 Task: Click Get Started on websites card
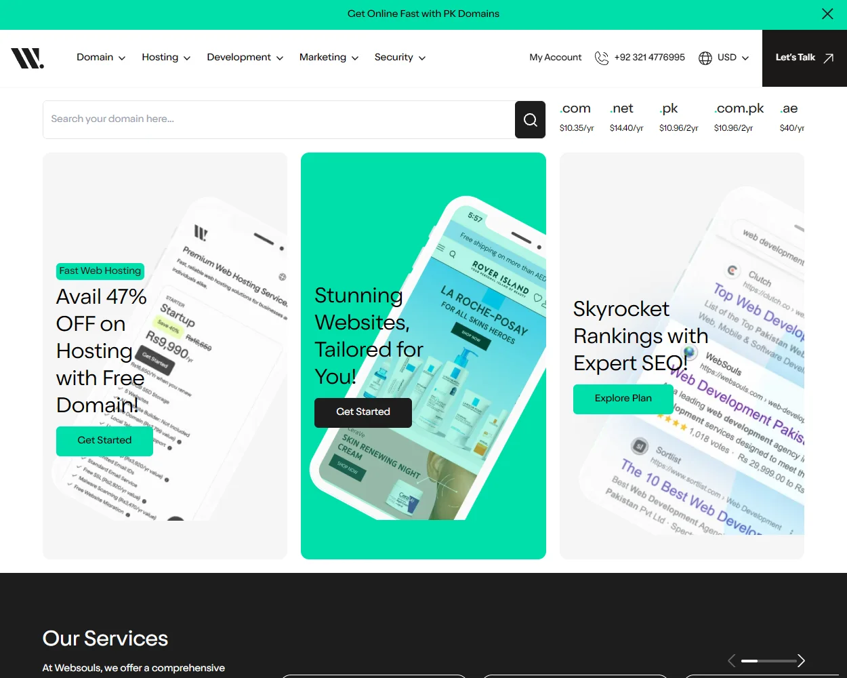363,412
